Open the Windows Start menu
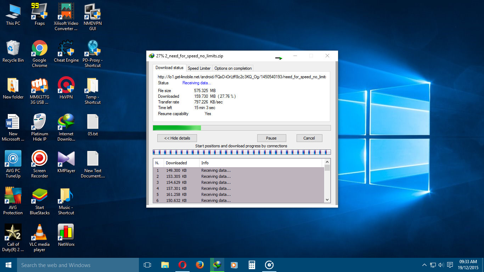The image size is (484, 272). [9, 265]
